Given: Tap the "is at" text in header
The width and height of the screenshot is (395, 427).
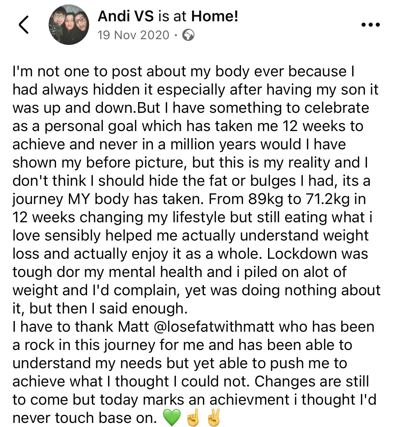Looking at the screenshot, I should click(x=173, y=16).
